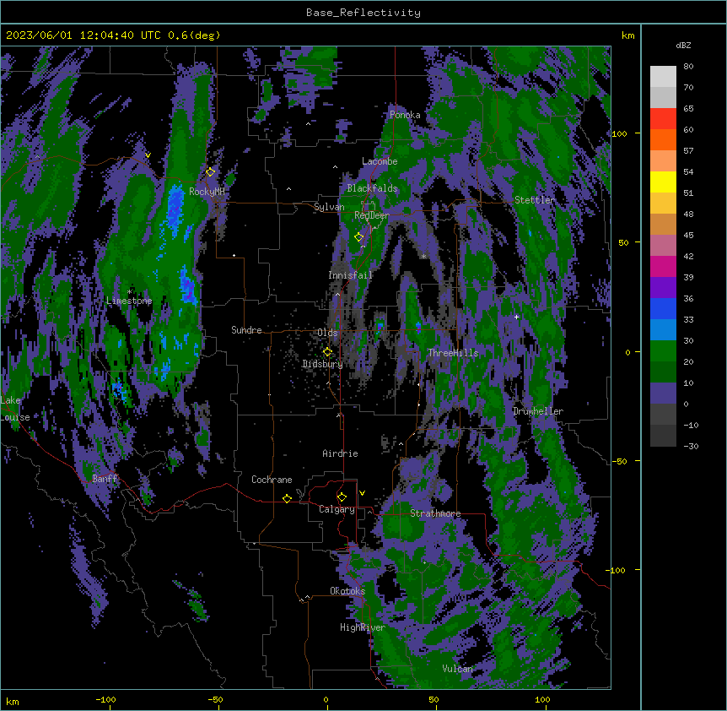Click the yellow V marker east of Calgary
Image resolution: width=727 pixels, height=711 pixels.
[x=362, y=493]
